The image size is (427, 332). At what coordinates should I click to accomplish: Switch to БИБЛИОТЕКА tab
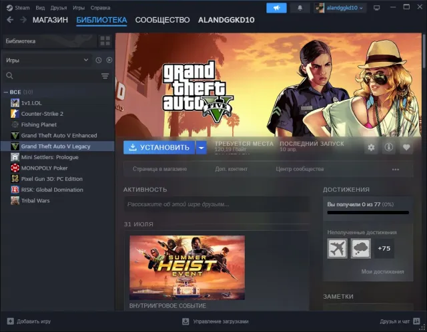(x=101, y=20)
